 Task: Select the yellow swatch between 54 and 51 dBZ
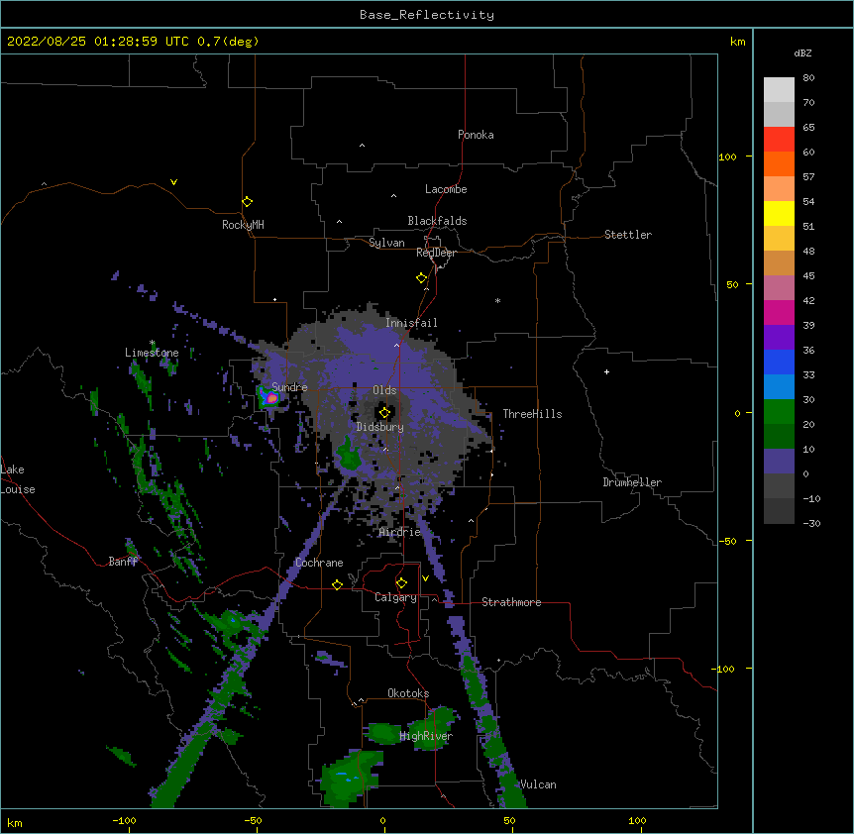[779, 213]
